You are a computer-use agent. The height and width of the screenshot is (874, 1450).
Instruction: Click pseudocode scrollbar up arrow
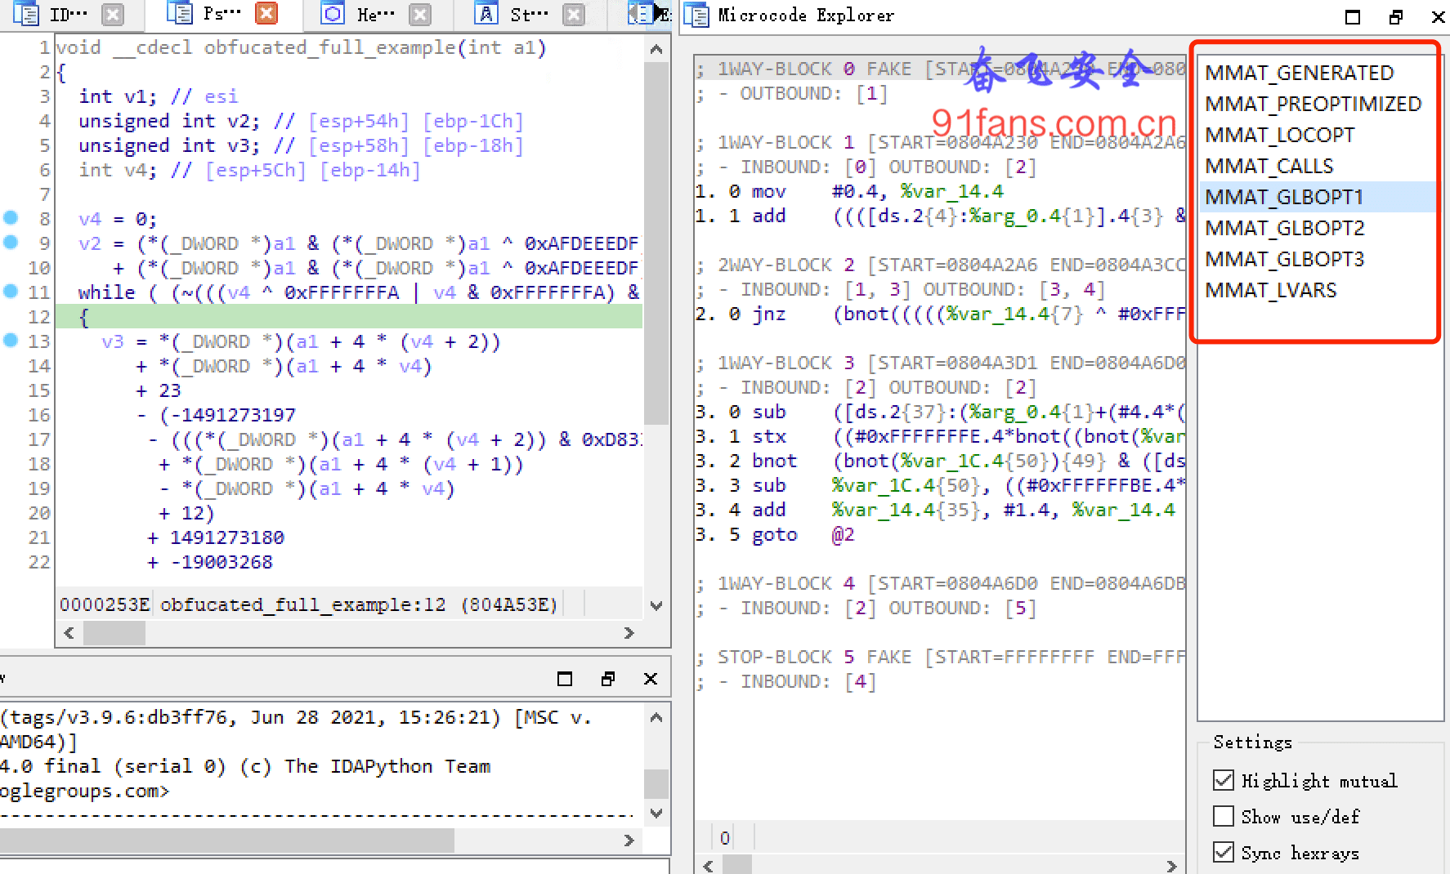pyautogui.click(x=656, y=49)
